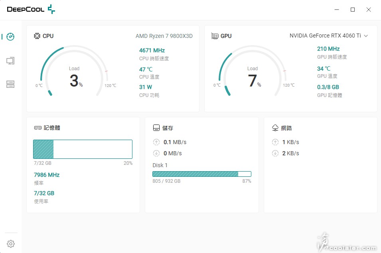This screenshot has height=253, width=381.
Task: Click the 記憶體 panel title
Action: coord(52,128)
